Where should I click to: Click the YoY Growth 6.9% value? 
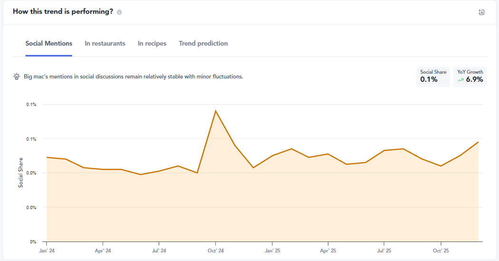pos(474,79)
